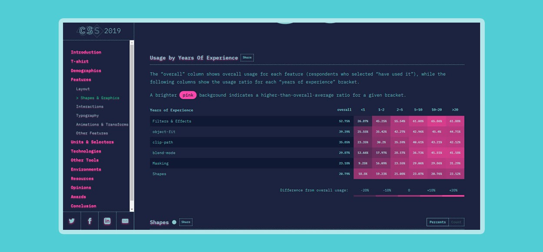Screen dimensions: 543x252
Task: Click the +20% legend swatch
Action: pos(453,196)
